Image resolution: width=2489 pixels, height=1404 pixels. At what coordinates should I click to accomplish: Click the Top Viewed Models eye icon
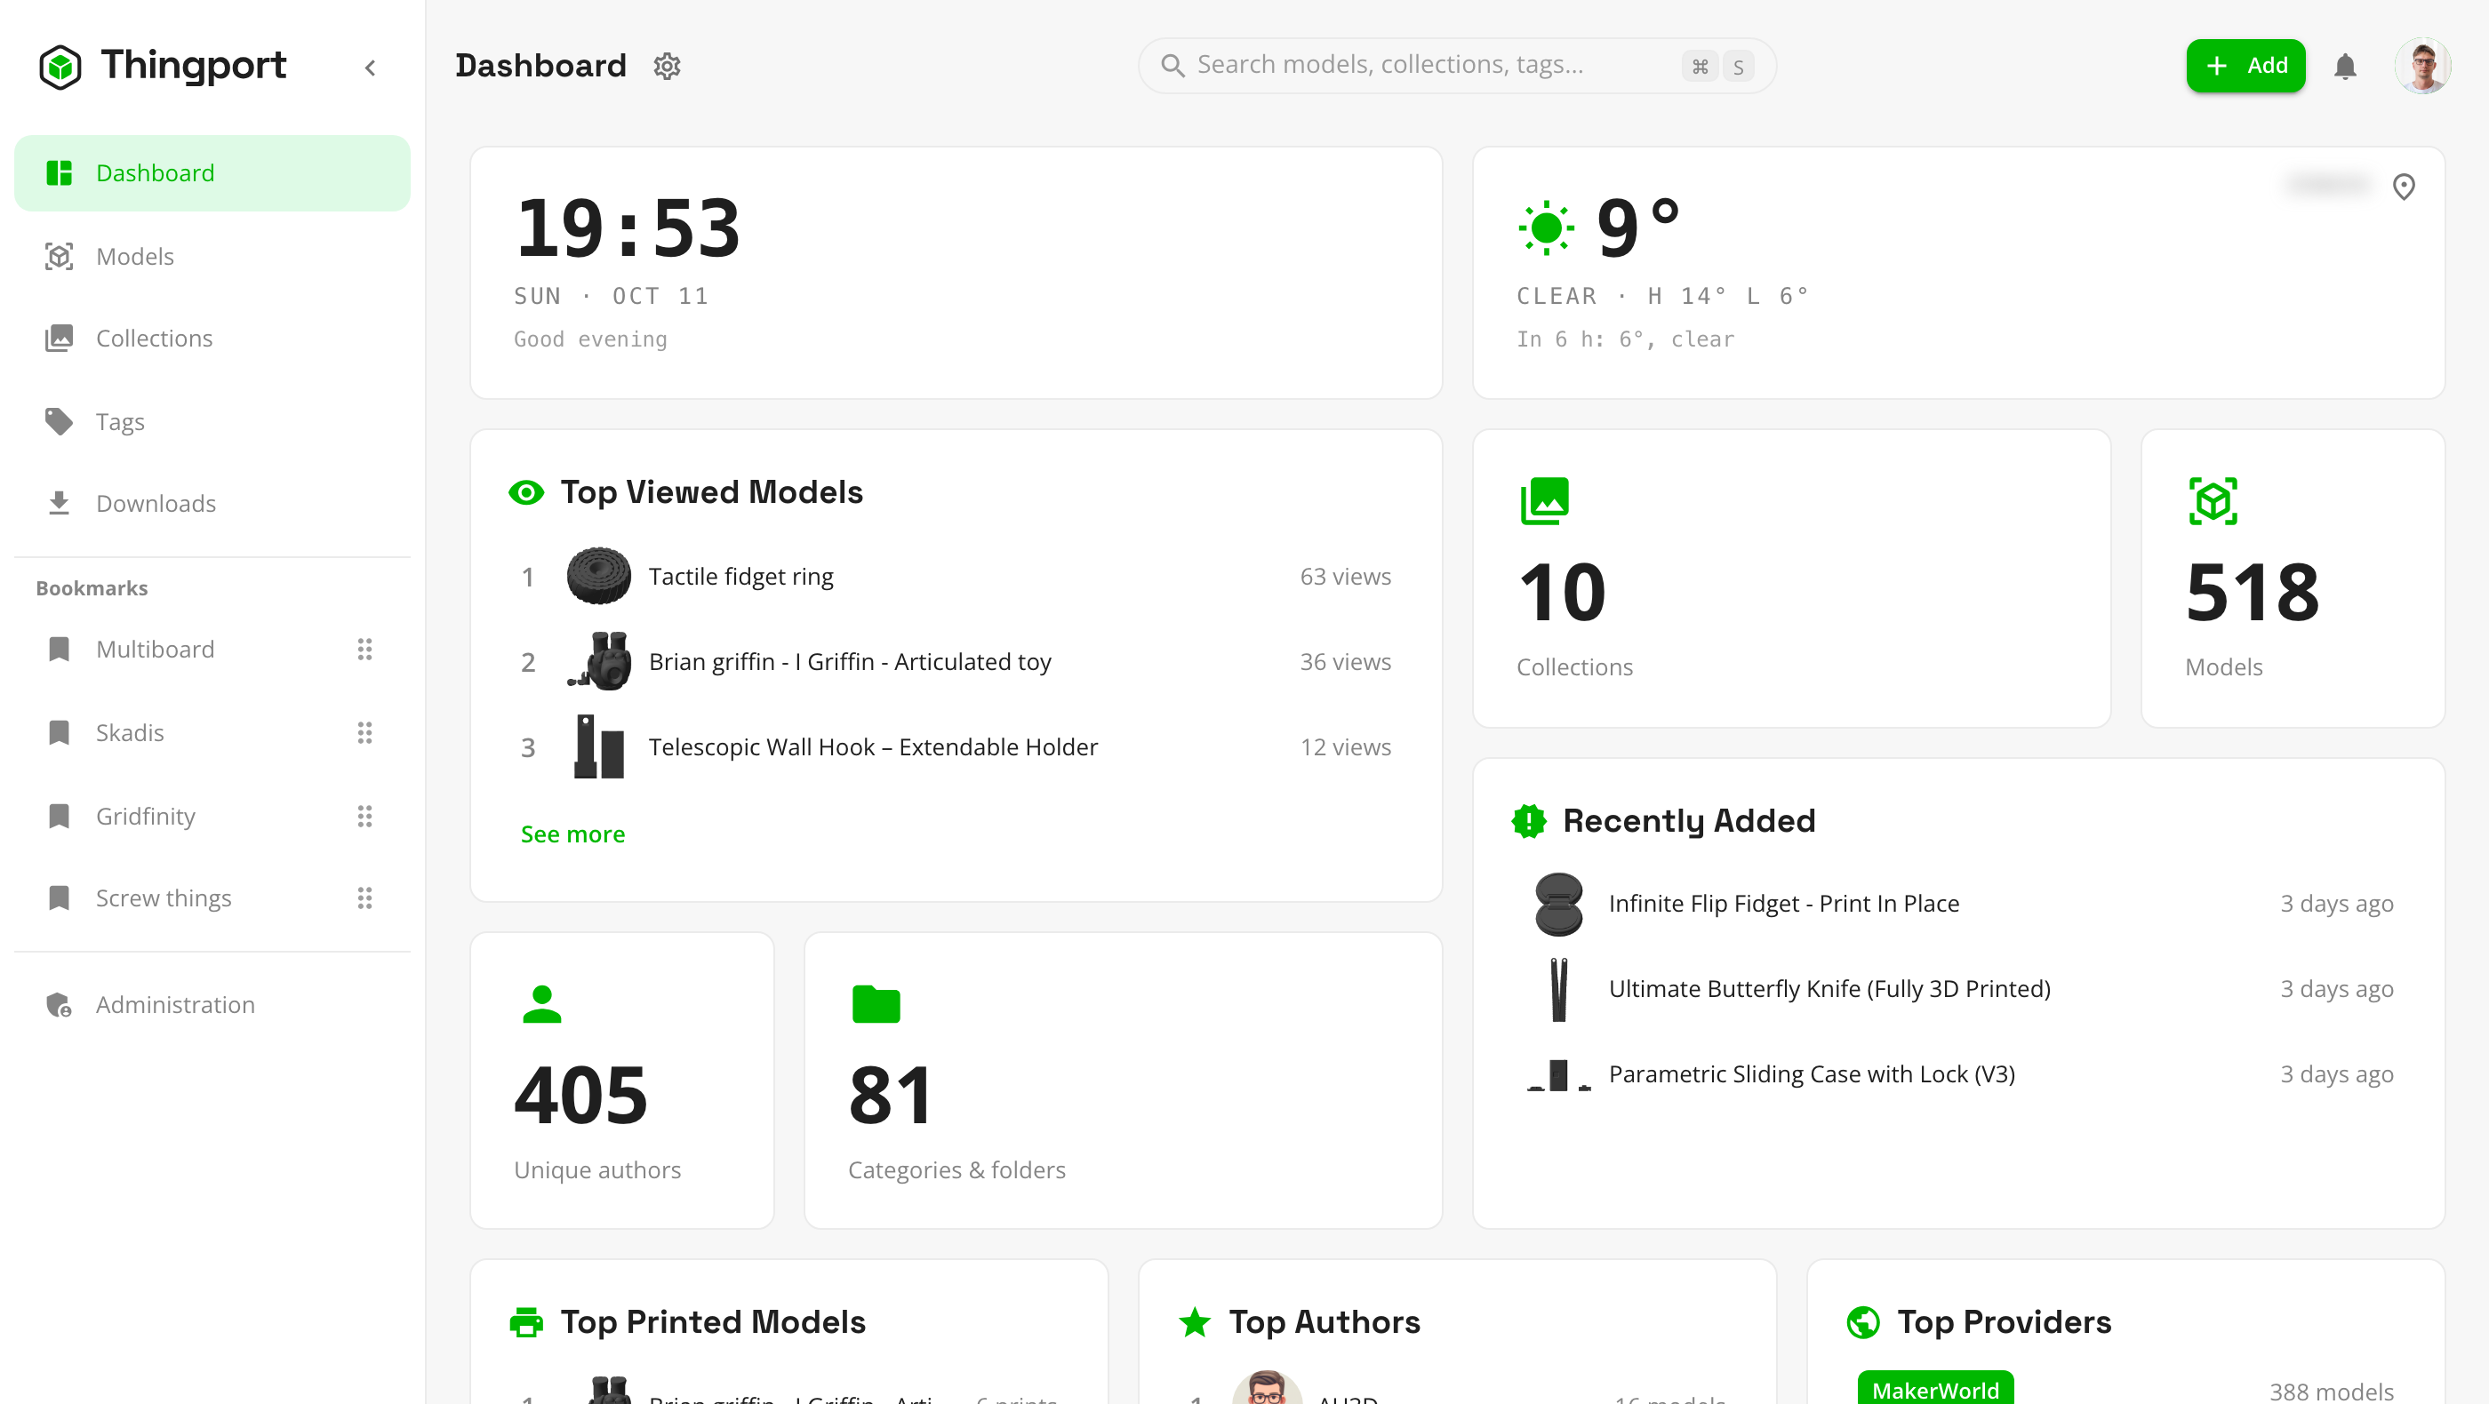pyautogui.click(x=525, y=492)
